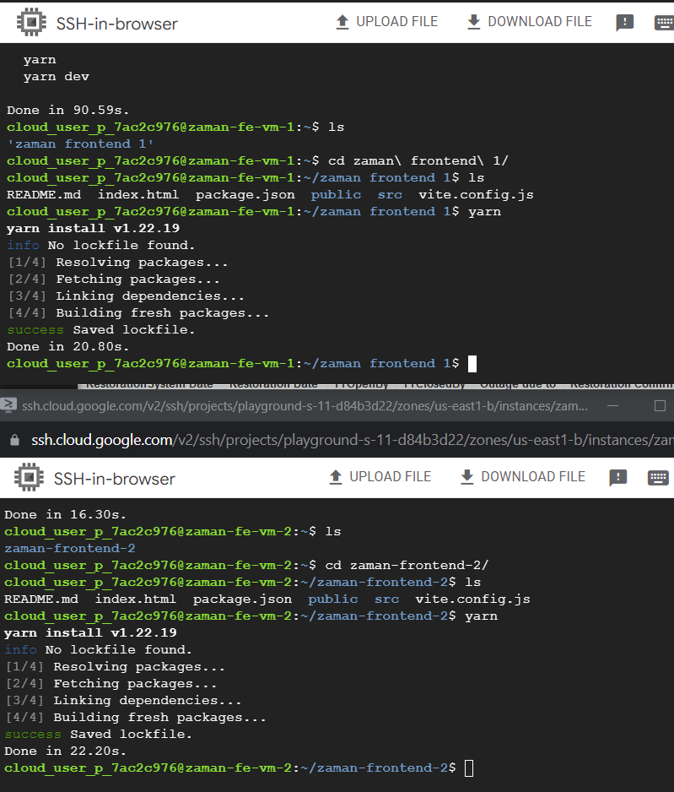Open the feedback icon in the vm-2 toolbar

point(617,478)
